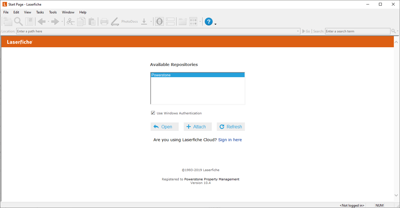Viewport: 400px width, 208px height.
Task: Open the Window menu
Action: [68, 12]
